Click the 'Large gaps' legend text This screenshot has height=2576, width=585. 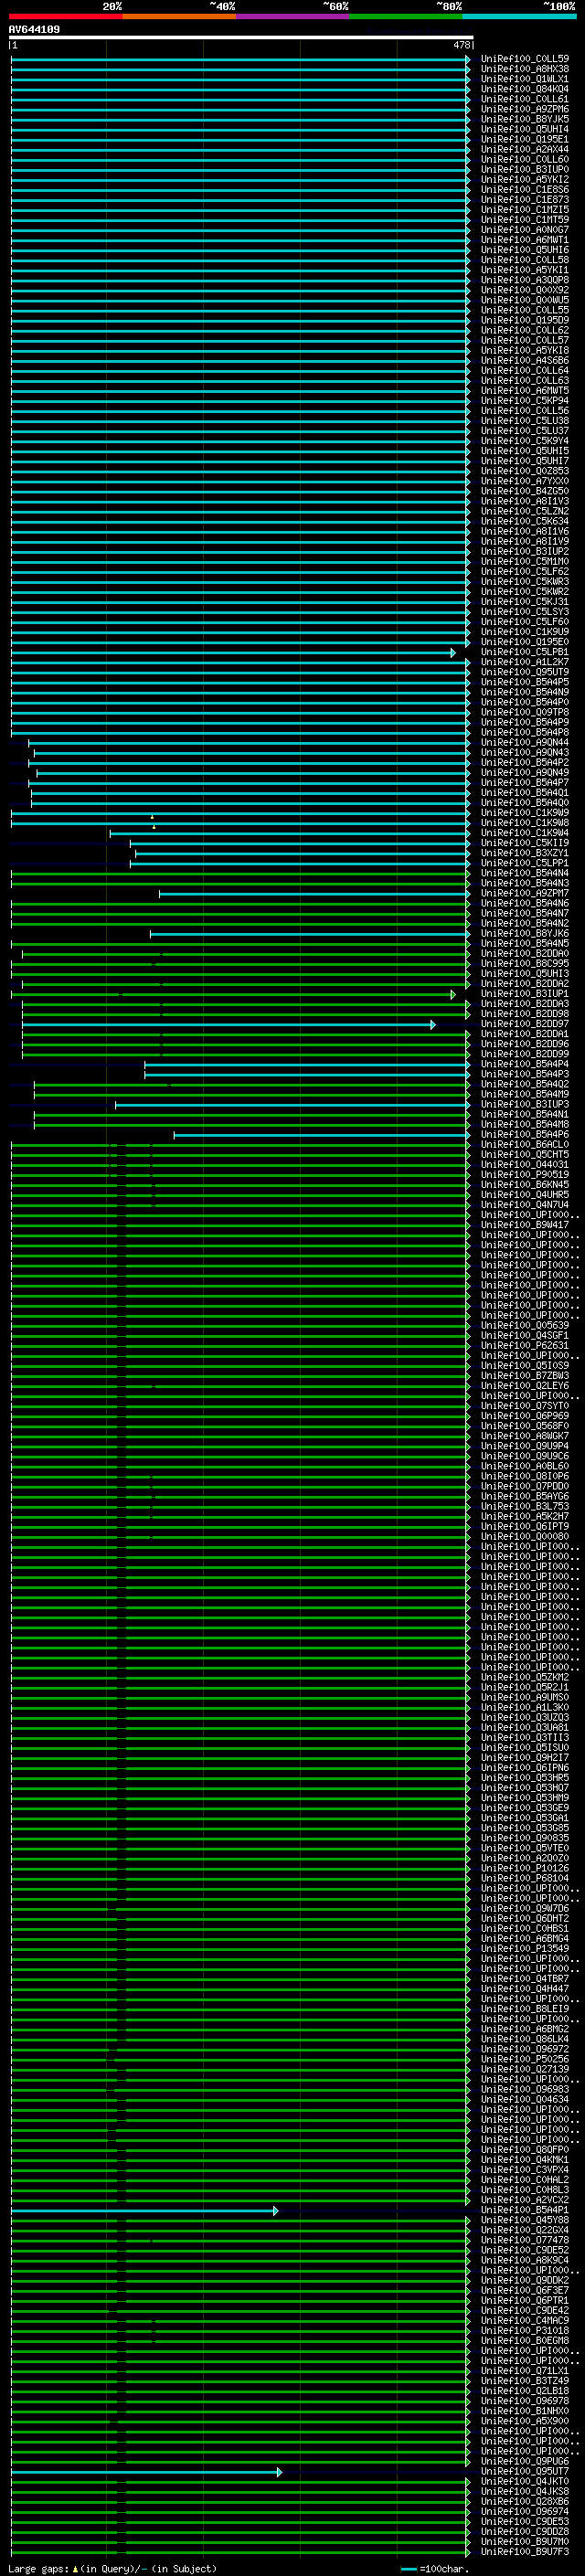(39, 2568)
